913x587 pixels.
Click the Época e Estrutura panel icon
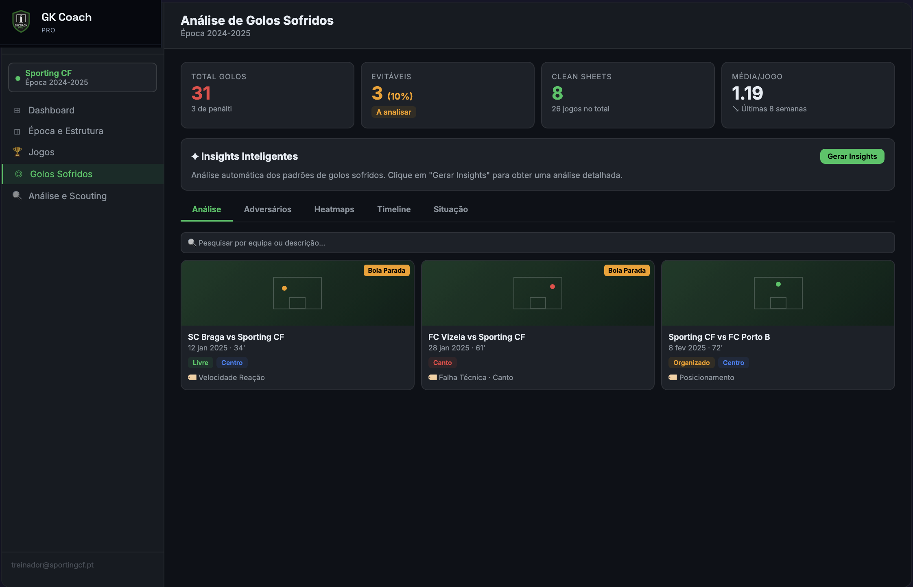pos(17,131)
